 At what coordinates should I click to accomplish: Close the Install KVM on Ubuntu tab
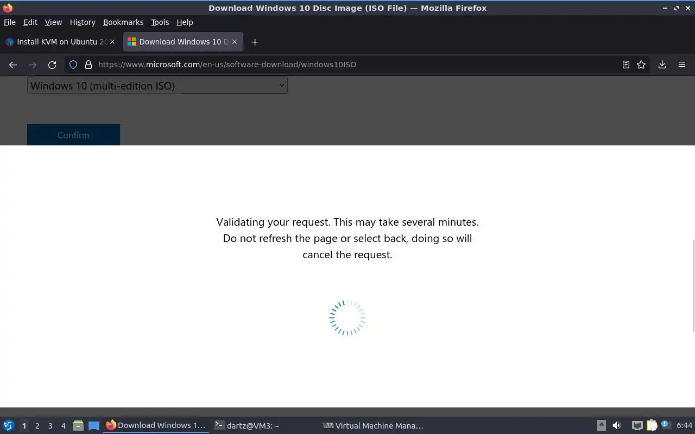[x=112, y=42]
